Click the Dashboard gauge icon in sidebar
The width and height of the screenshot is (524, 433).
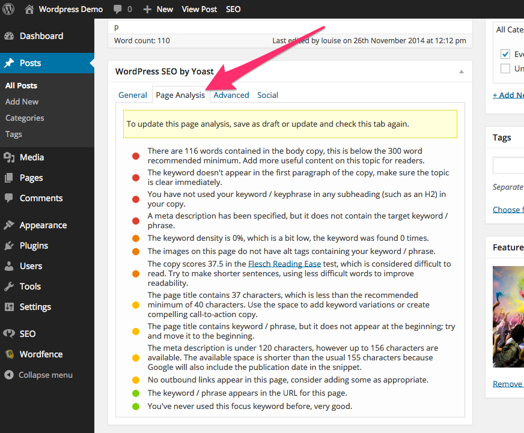click(x=9, y=36)
